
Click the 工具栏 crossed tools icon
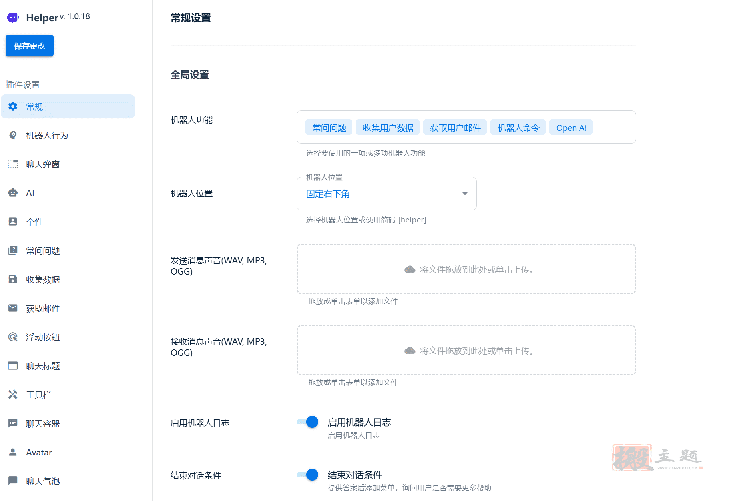pyautogui.click(x=13, y=395)
